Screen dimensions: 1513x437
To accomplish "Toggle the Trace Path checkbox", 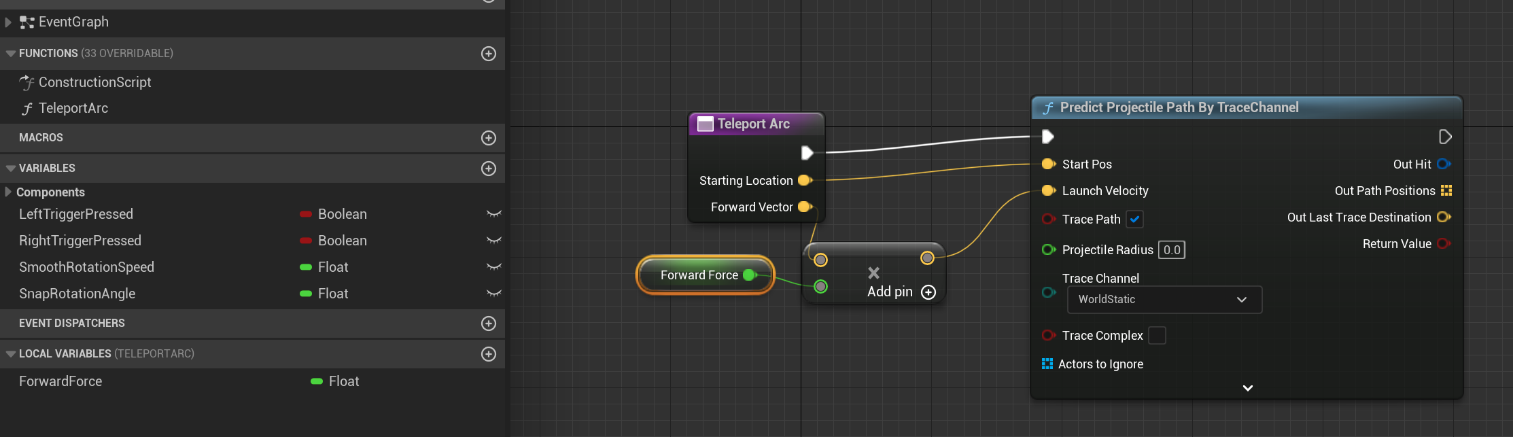I will pyautogui.click(x=1134, y=220).
